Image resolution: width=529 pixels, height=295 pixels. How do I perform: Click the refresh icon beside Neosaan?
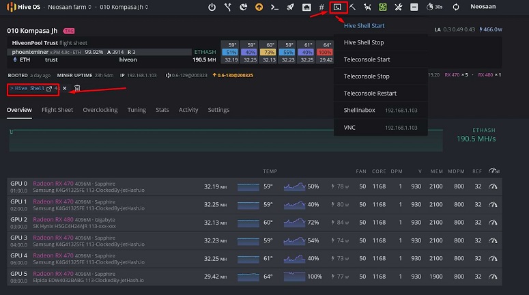click(456, 8)
